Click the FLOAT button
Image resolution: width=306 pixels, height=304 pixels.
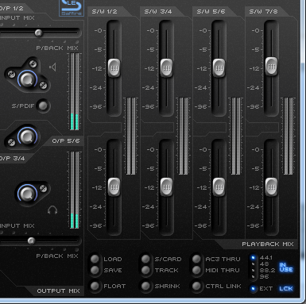click(95, 286)
